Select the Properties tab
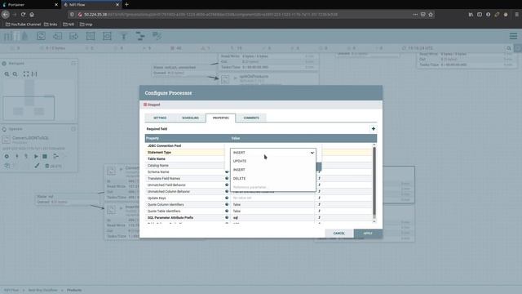 [221, 118]
